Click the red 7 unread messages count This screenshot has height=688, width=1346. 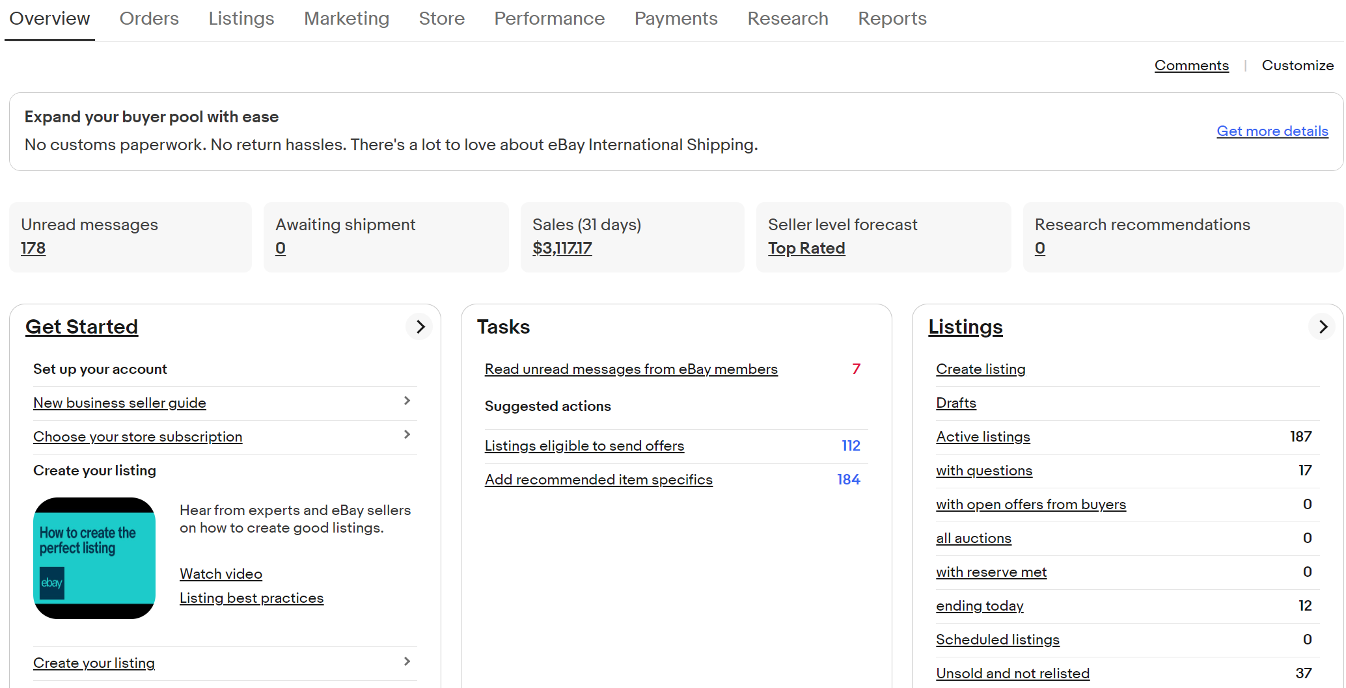point(856,369)
